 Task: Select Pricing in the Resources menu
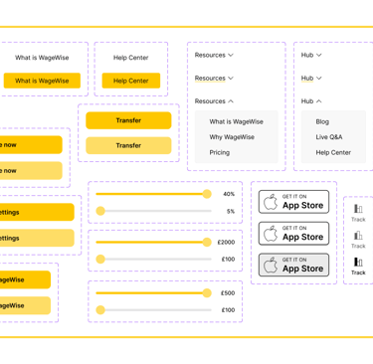point(220,152)
